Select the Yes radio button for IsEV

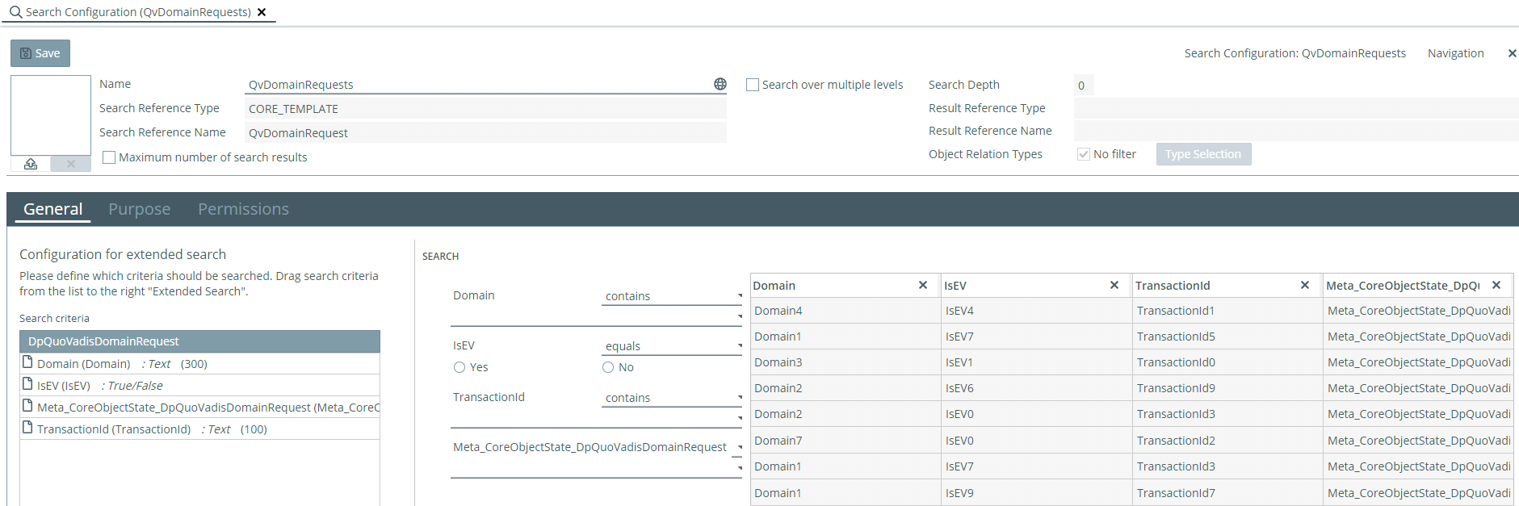click(x=459, y=367)
